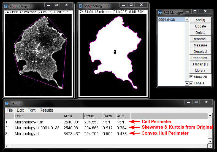
Task: Click the Perim. column header
Action: [93, 116]
